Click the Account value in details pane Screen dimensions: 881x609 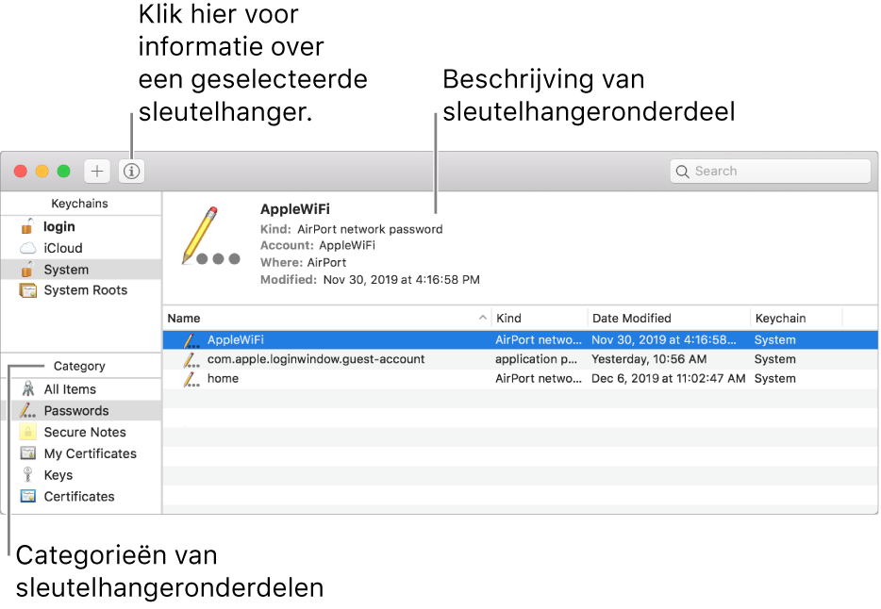pos(347,245)
